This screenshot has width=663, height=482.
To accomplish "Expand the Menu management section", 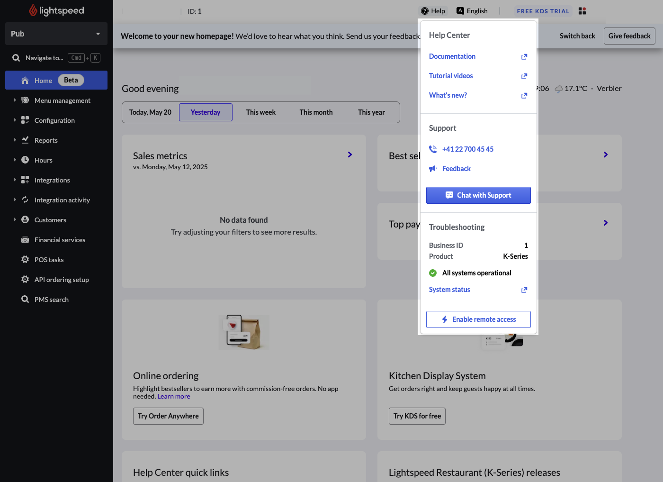I will 15,100.
